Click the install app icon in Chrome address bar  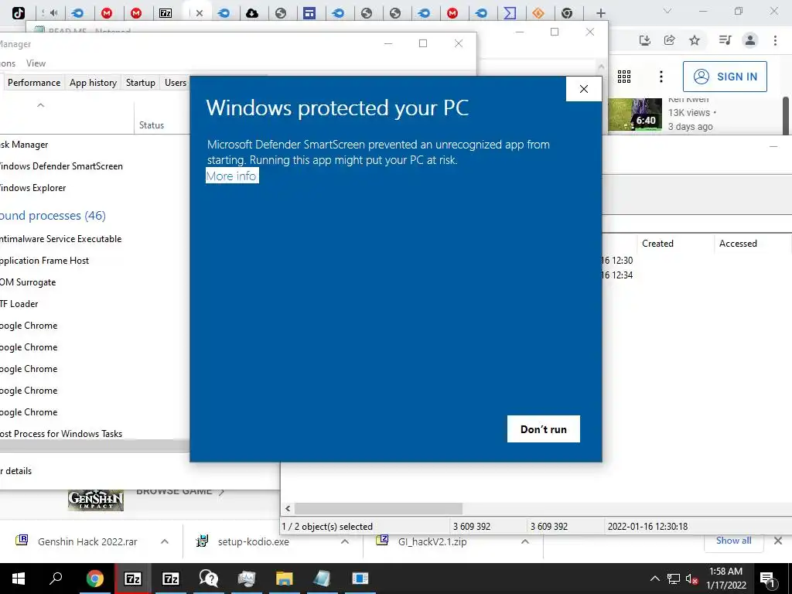[x=645, y=40]
